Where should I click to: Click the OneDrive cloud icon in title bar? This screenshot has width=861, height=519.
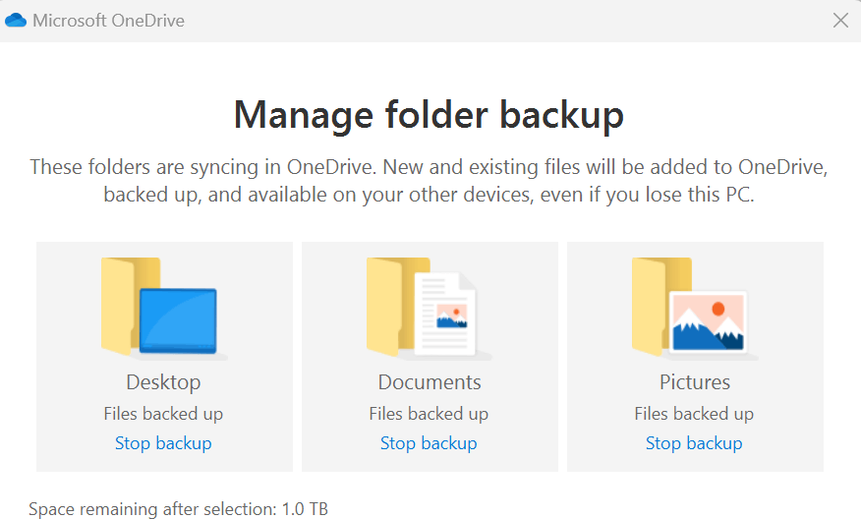[x=16, y=21]
